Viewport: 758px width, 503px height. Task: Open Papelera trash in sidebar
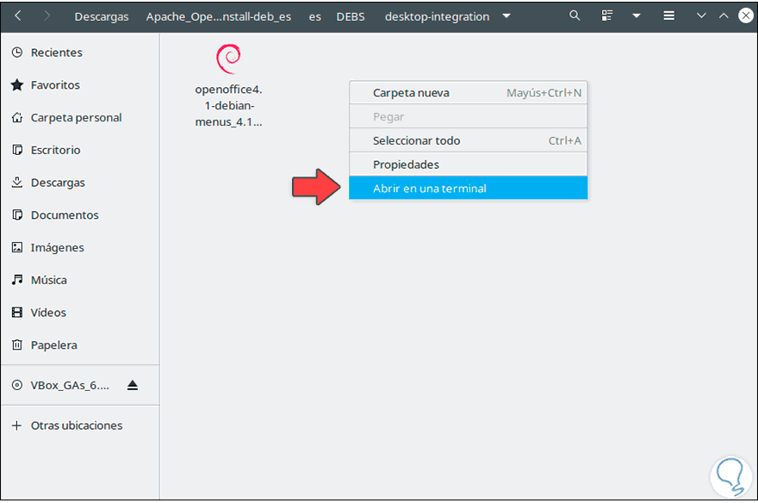53,345
